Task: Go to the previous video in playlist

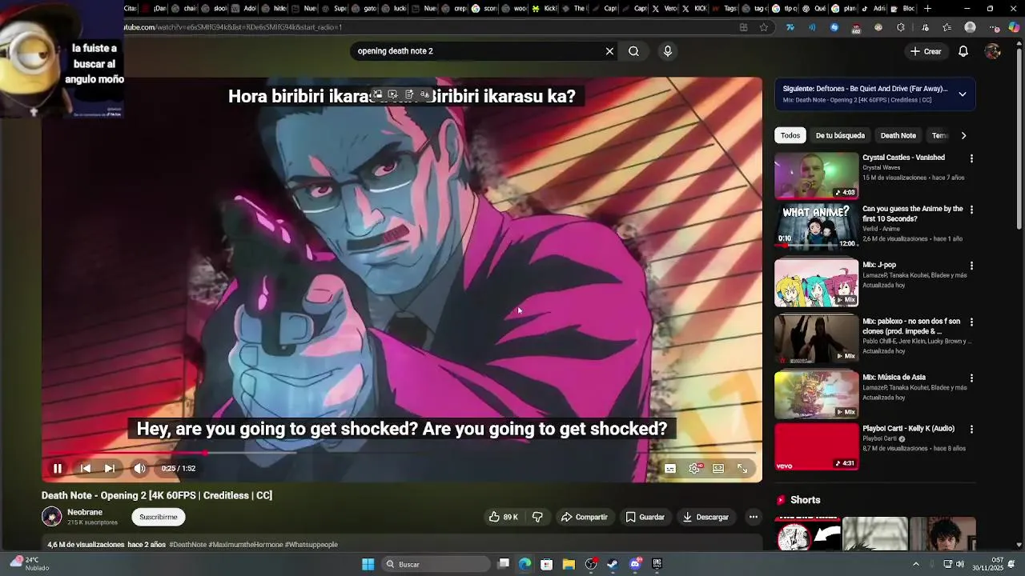Action: 86,469
